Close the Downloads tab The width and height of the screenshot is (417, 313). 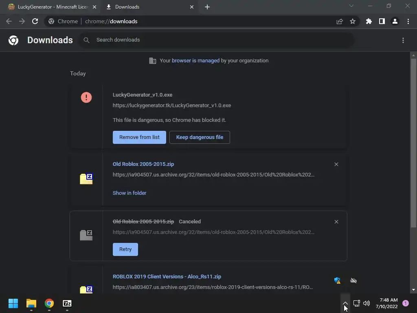click(192, 7)
